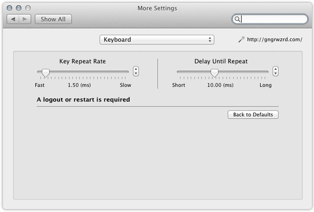Click the magic wand icon

241,39
